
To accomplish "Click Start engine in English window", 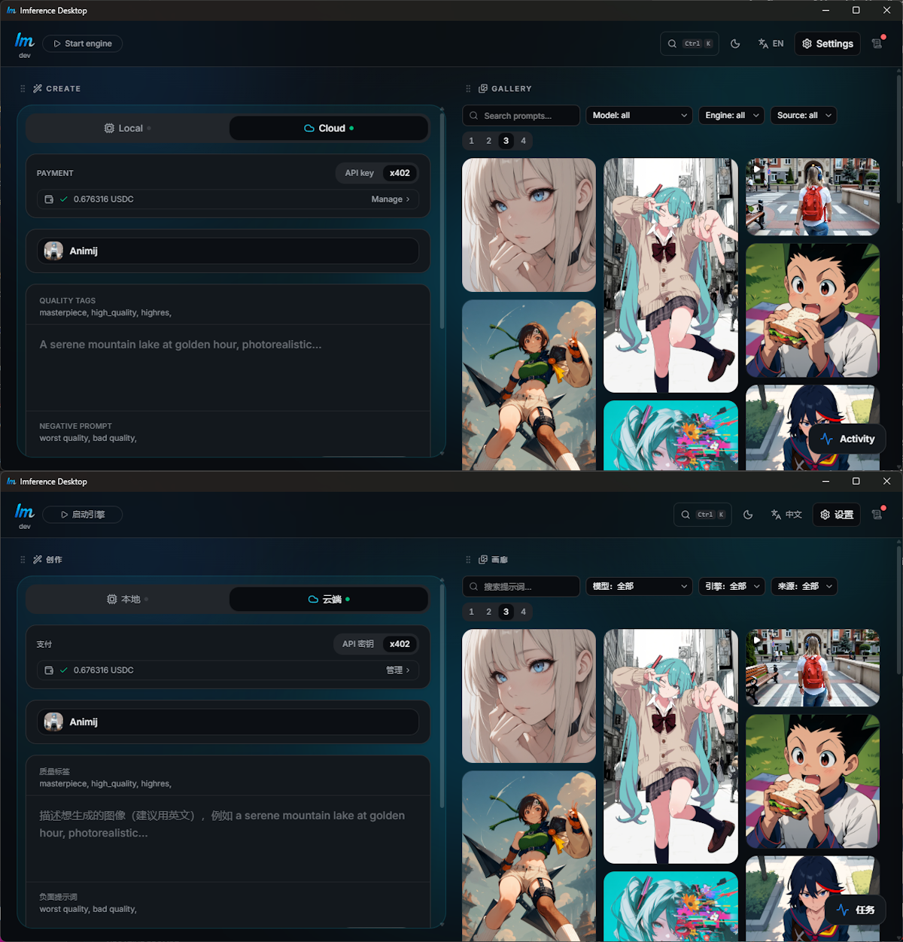I will pyautogui.click(x=82, y=44).
